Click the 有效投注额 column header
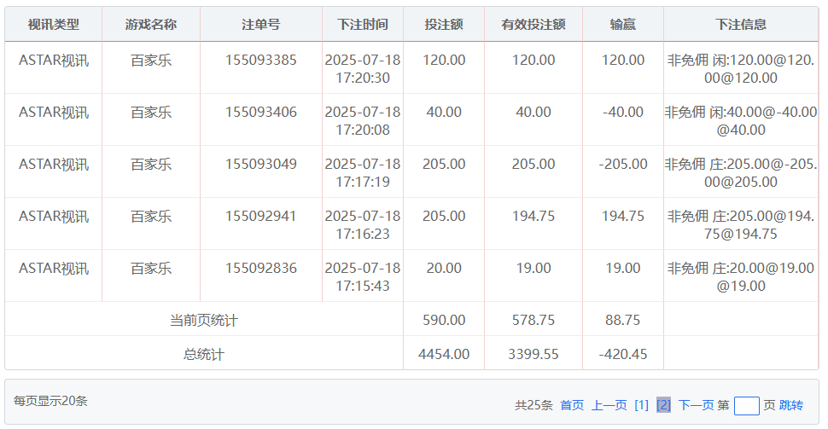 click(533, 25)
